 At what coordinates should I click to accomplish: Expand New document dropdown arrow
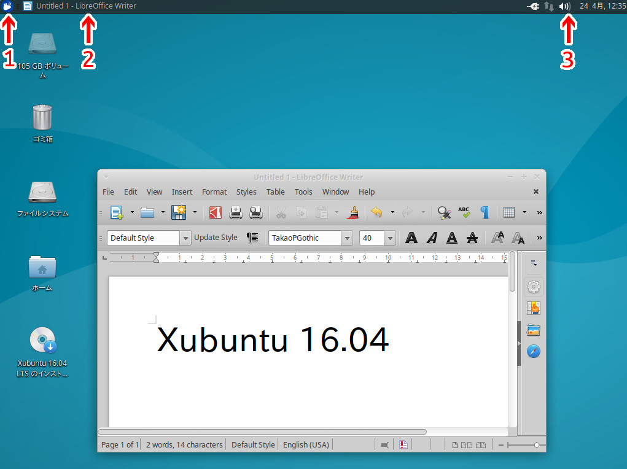(x=132, y=212)
